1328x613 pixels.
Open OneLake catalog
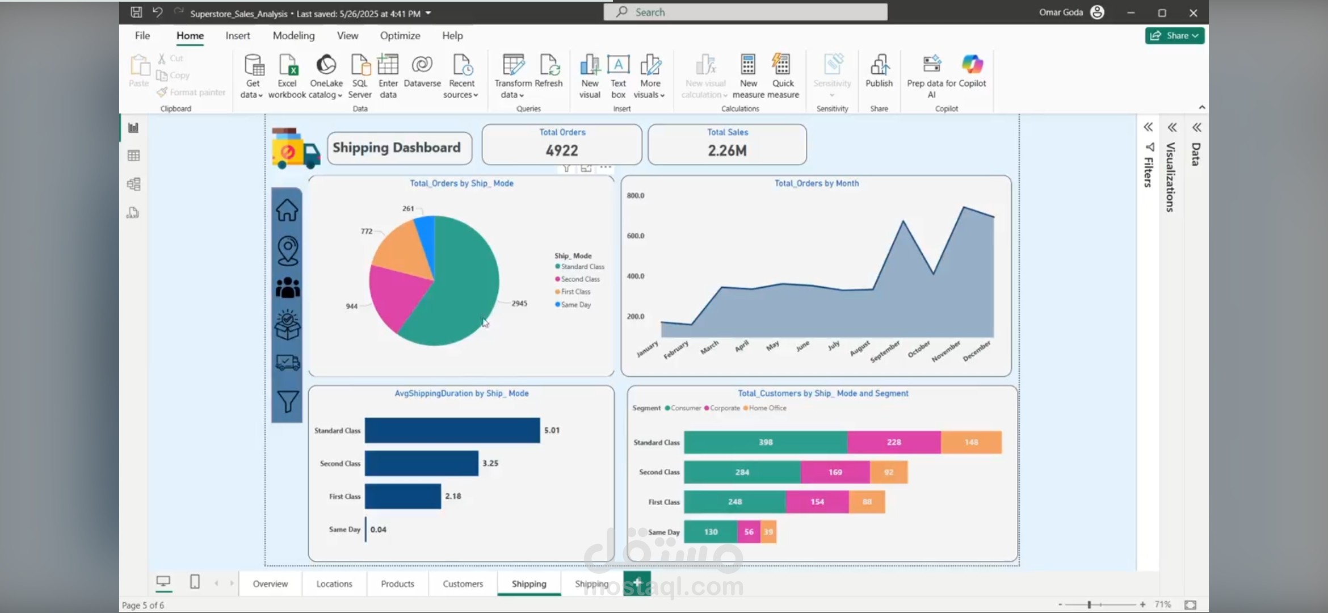(326, 77)
